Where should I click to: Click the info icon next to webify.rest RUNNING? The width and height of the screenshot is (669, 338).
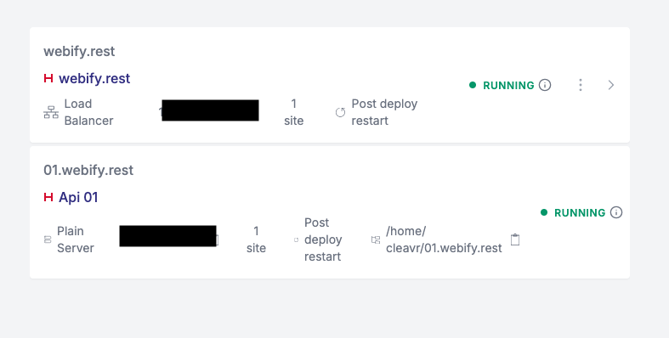tap(545, 85)
